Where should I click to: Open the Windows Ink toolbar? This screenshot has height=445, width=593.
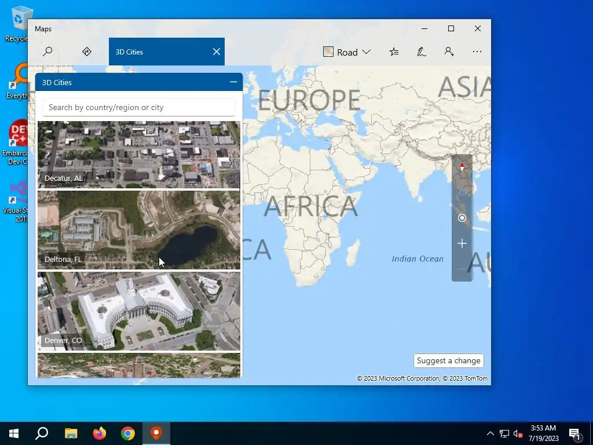(422, 52)
